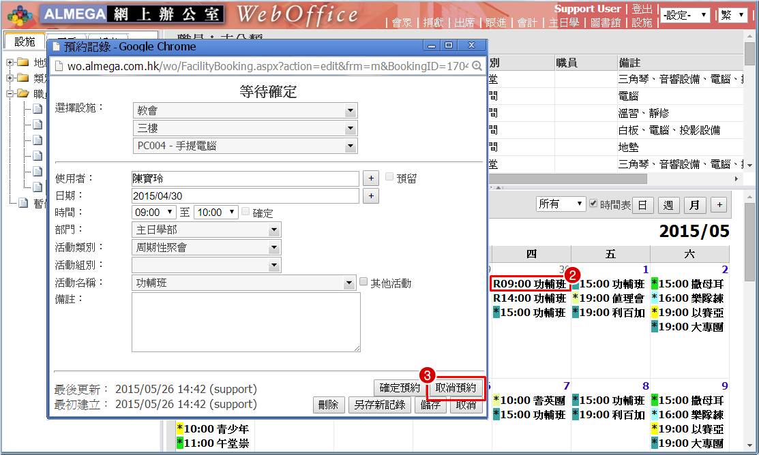Open the 會計 menu in the top navigation
The height and width of the screenshot is (455, 759).
[527, 22]
